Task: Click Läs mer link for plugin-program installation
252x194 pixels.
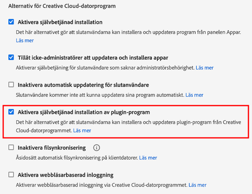Action: click(x=82, y=131)
